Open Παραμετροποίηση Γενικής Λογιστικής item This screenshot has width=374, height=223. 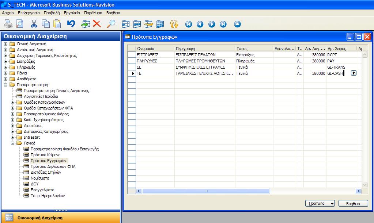pyautogui.click(x=56, y=91)
